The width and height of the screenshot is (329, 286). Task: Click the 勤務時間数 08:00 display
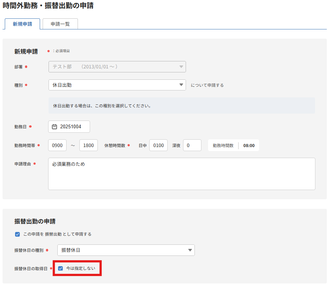click(x=248, y=145)
